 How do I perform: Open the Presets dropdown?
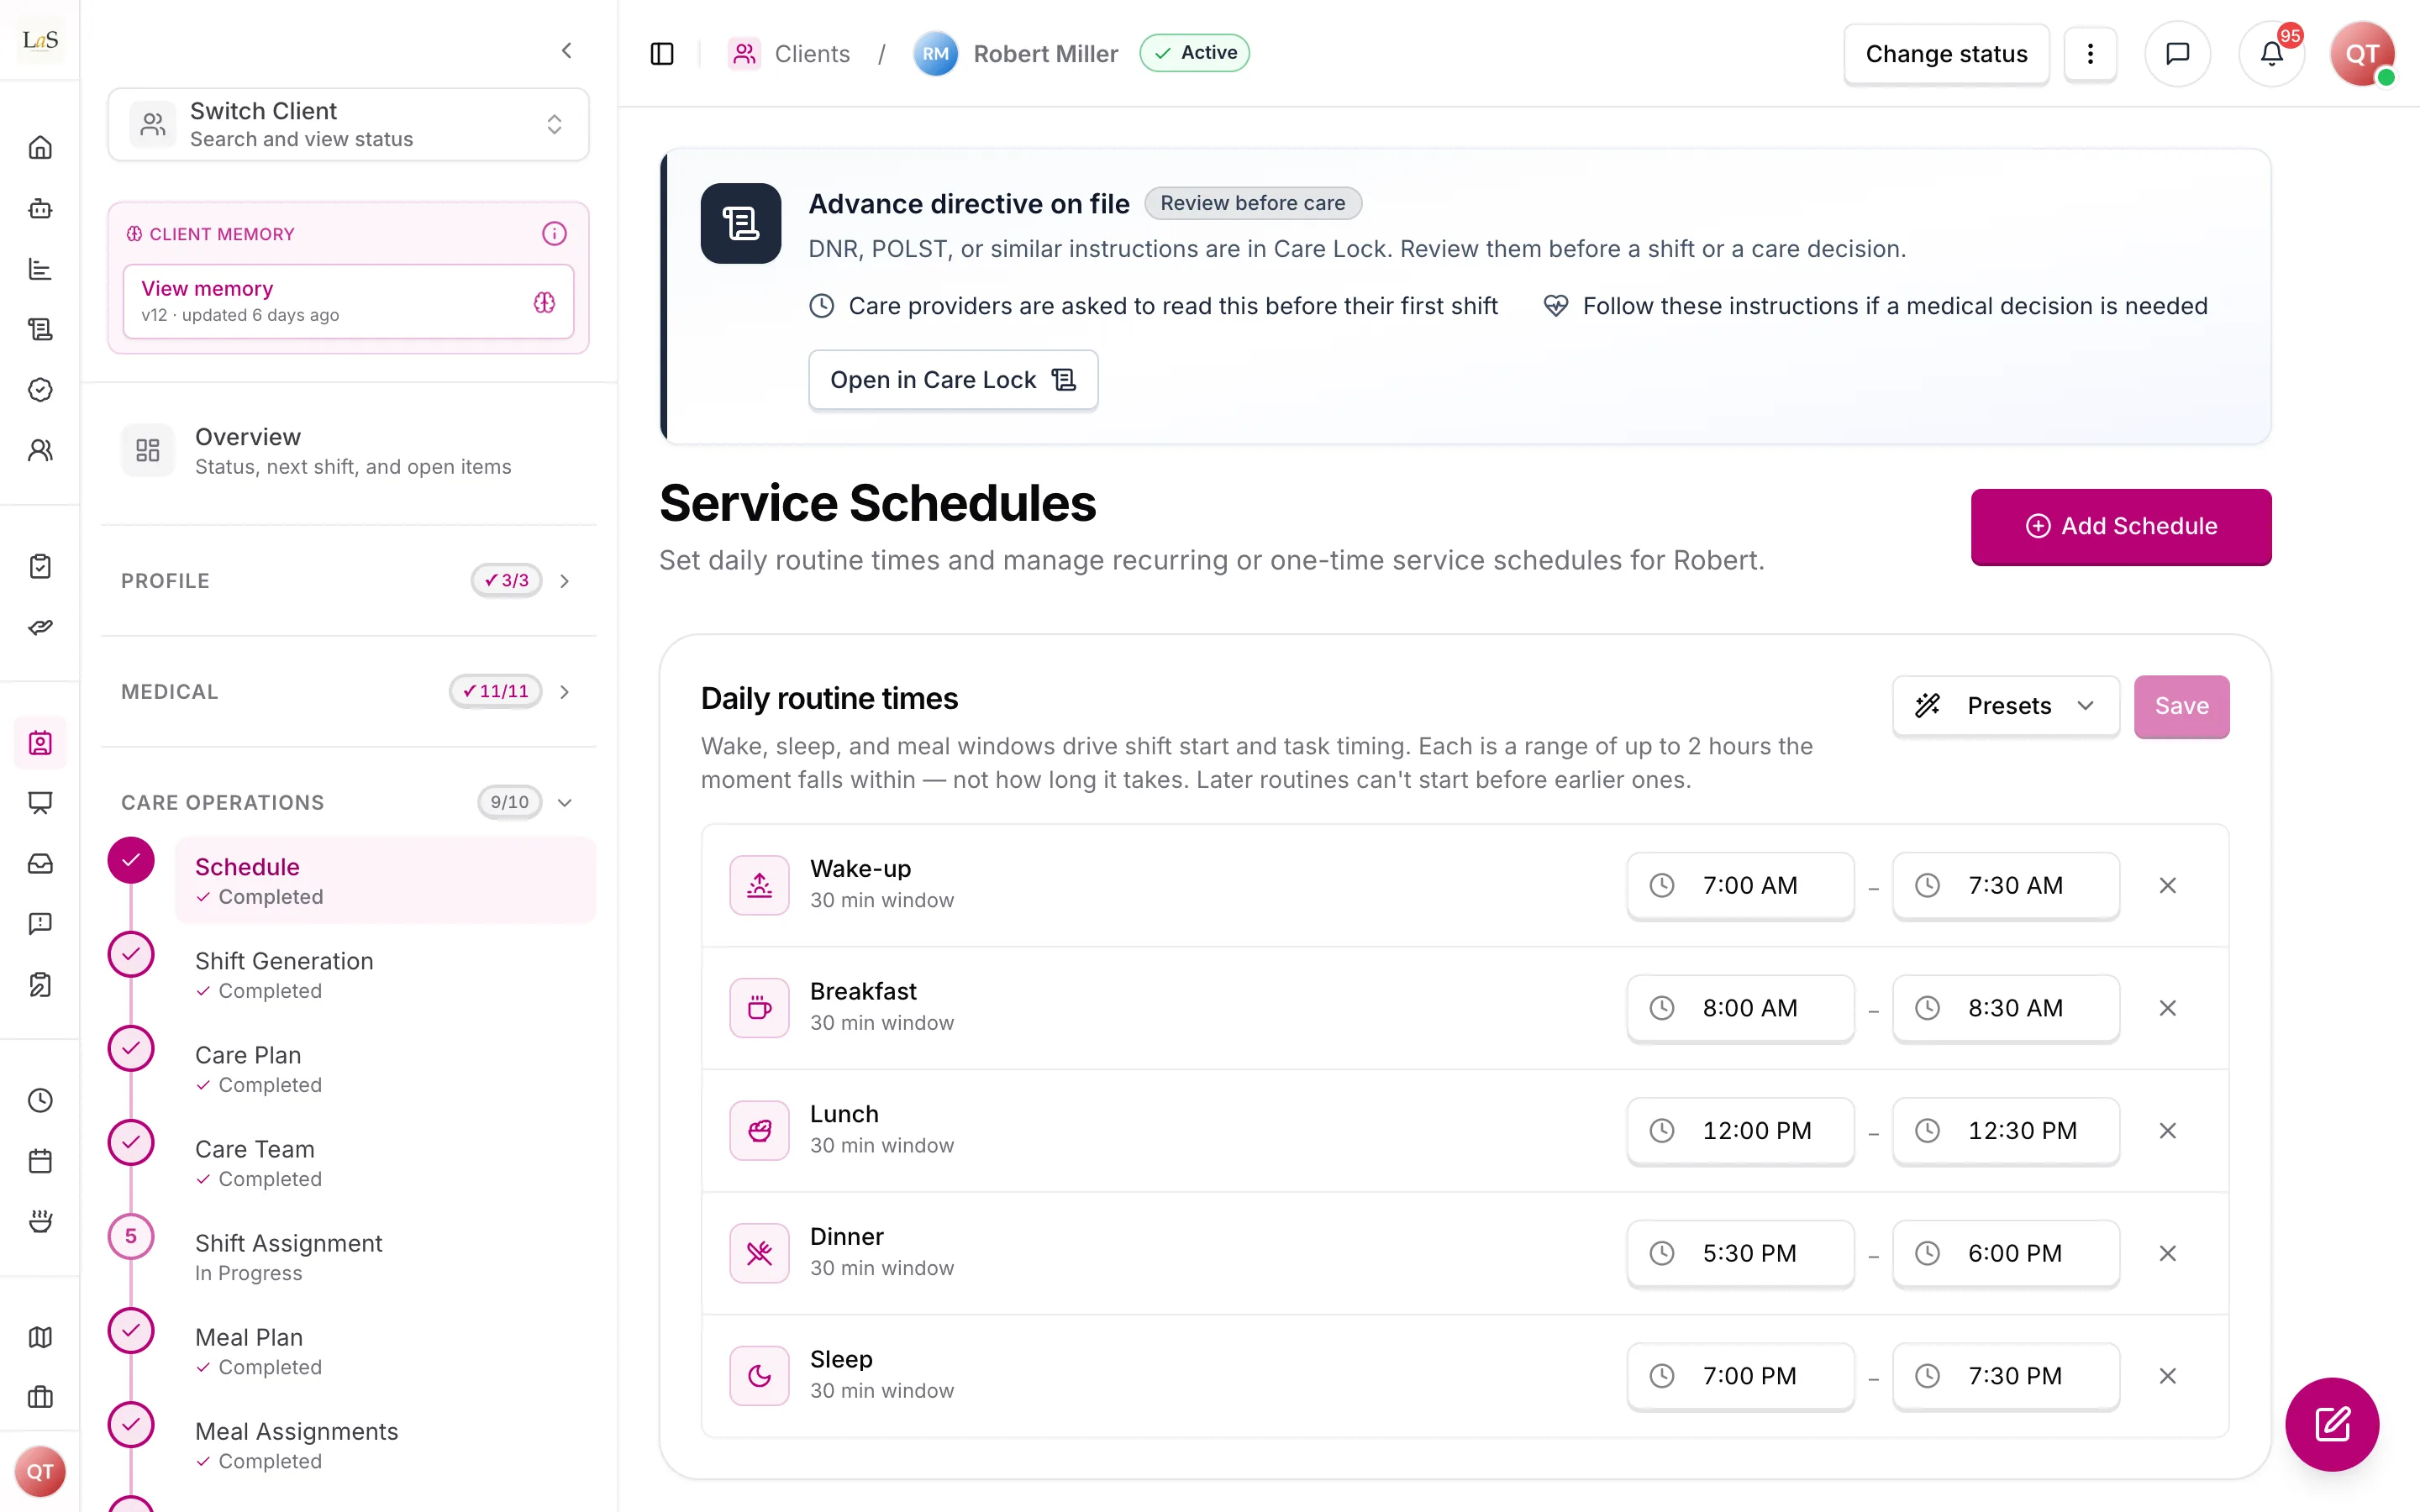pos(2005,706)
